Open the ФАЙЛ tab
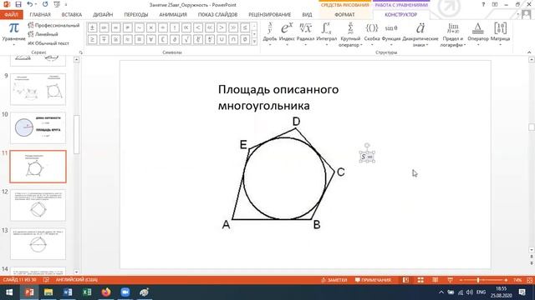 click(12, 15)
